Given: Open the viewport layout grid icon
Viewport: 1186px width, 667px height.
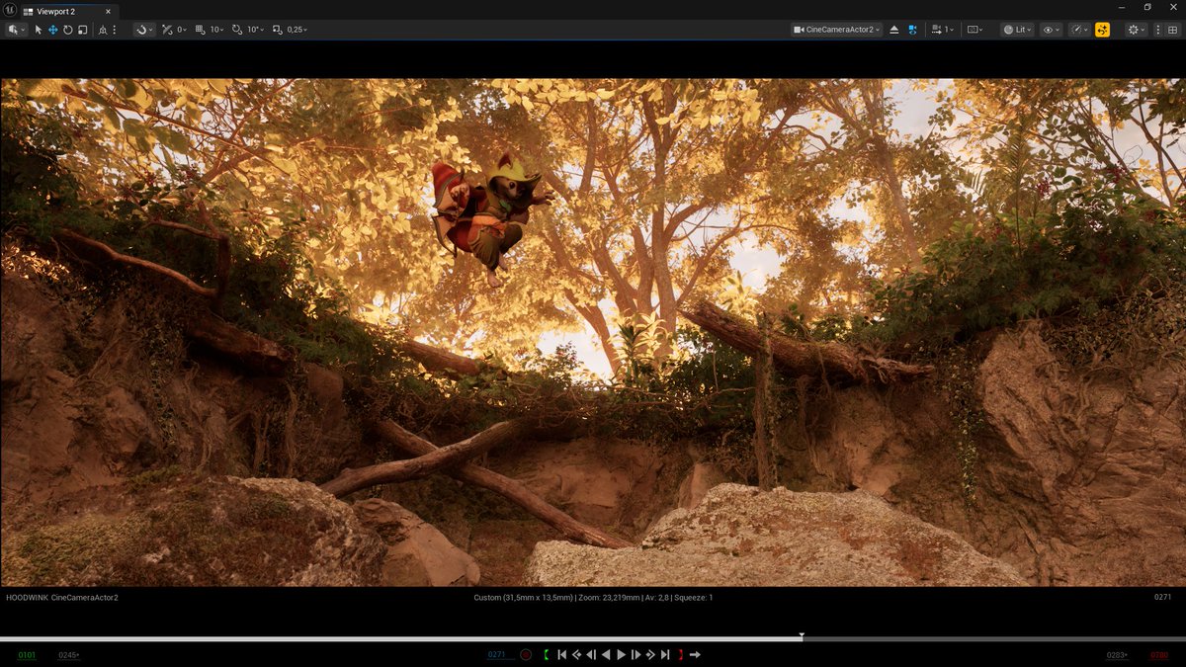Looking at the screenshot, I should pos(1174,30).
